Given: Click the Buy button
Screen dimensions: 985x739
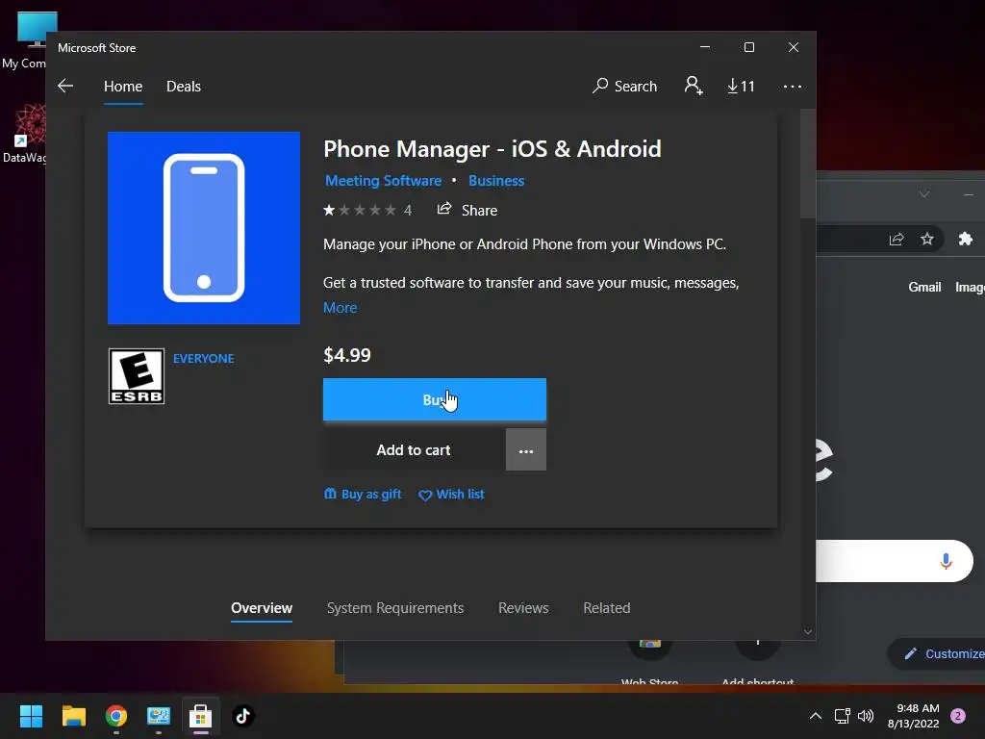Looking at the screenshot, I should [435, 399].
